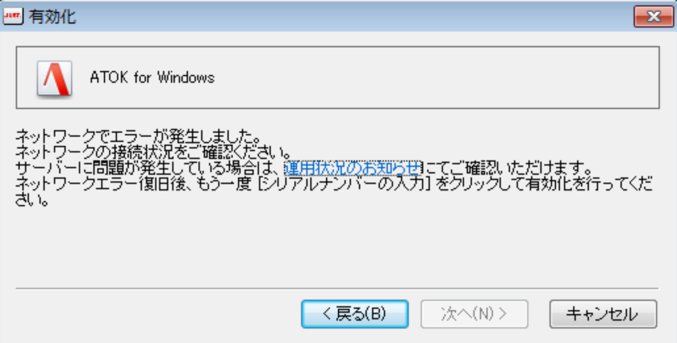The image size is (677, 343).
Task: Close the 有効化 dialog with the X button
Action: pyautogui.click(x=653, y=17)
